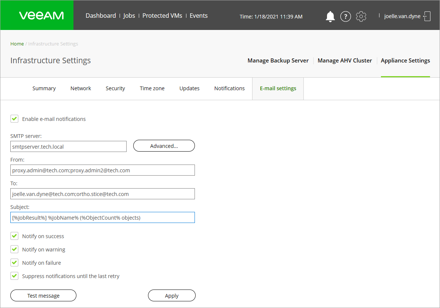Click the SMTP server input field

pos(68,147)
